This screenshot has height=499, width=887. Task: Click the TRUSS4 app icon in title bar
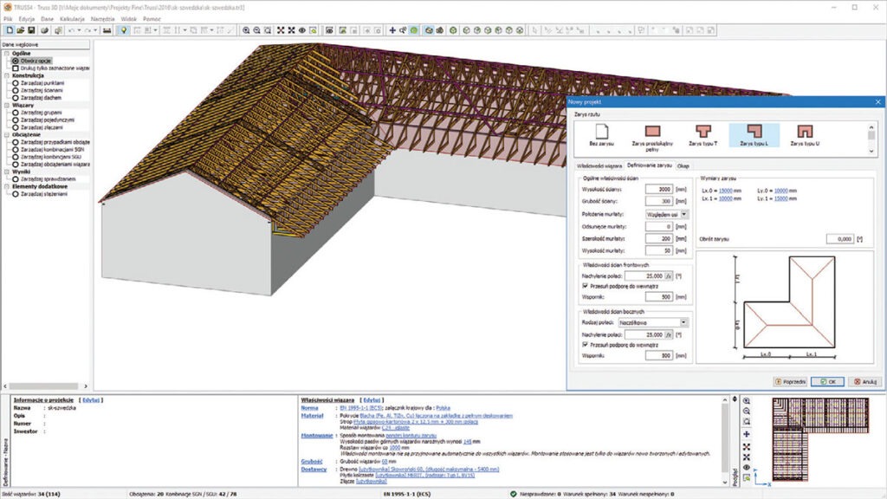(x=7, y=7)
